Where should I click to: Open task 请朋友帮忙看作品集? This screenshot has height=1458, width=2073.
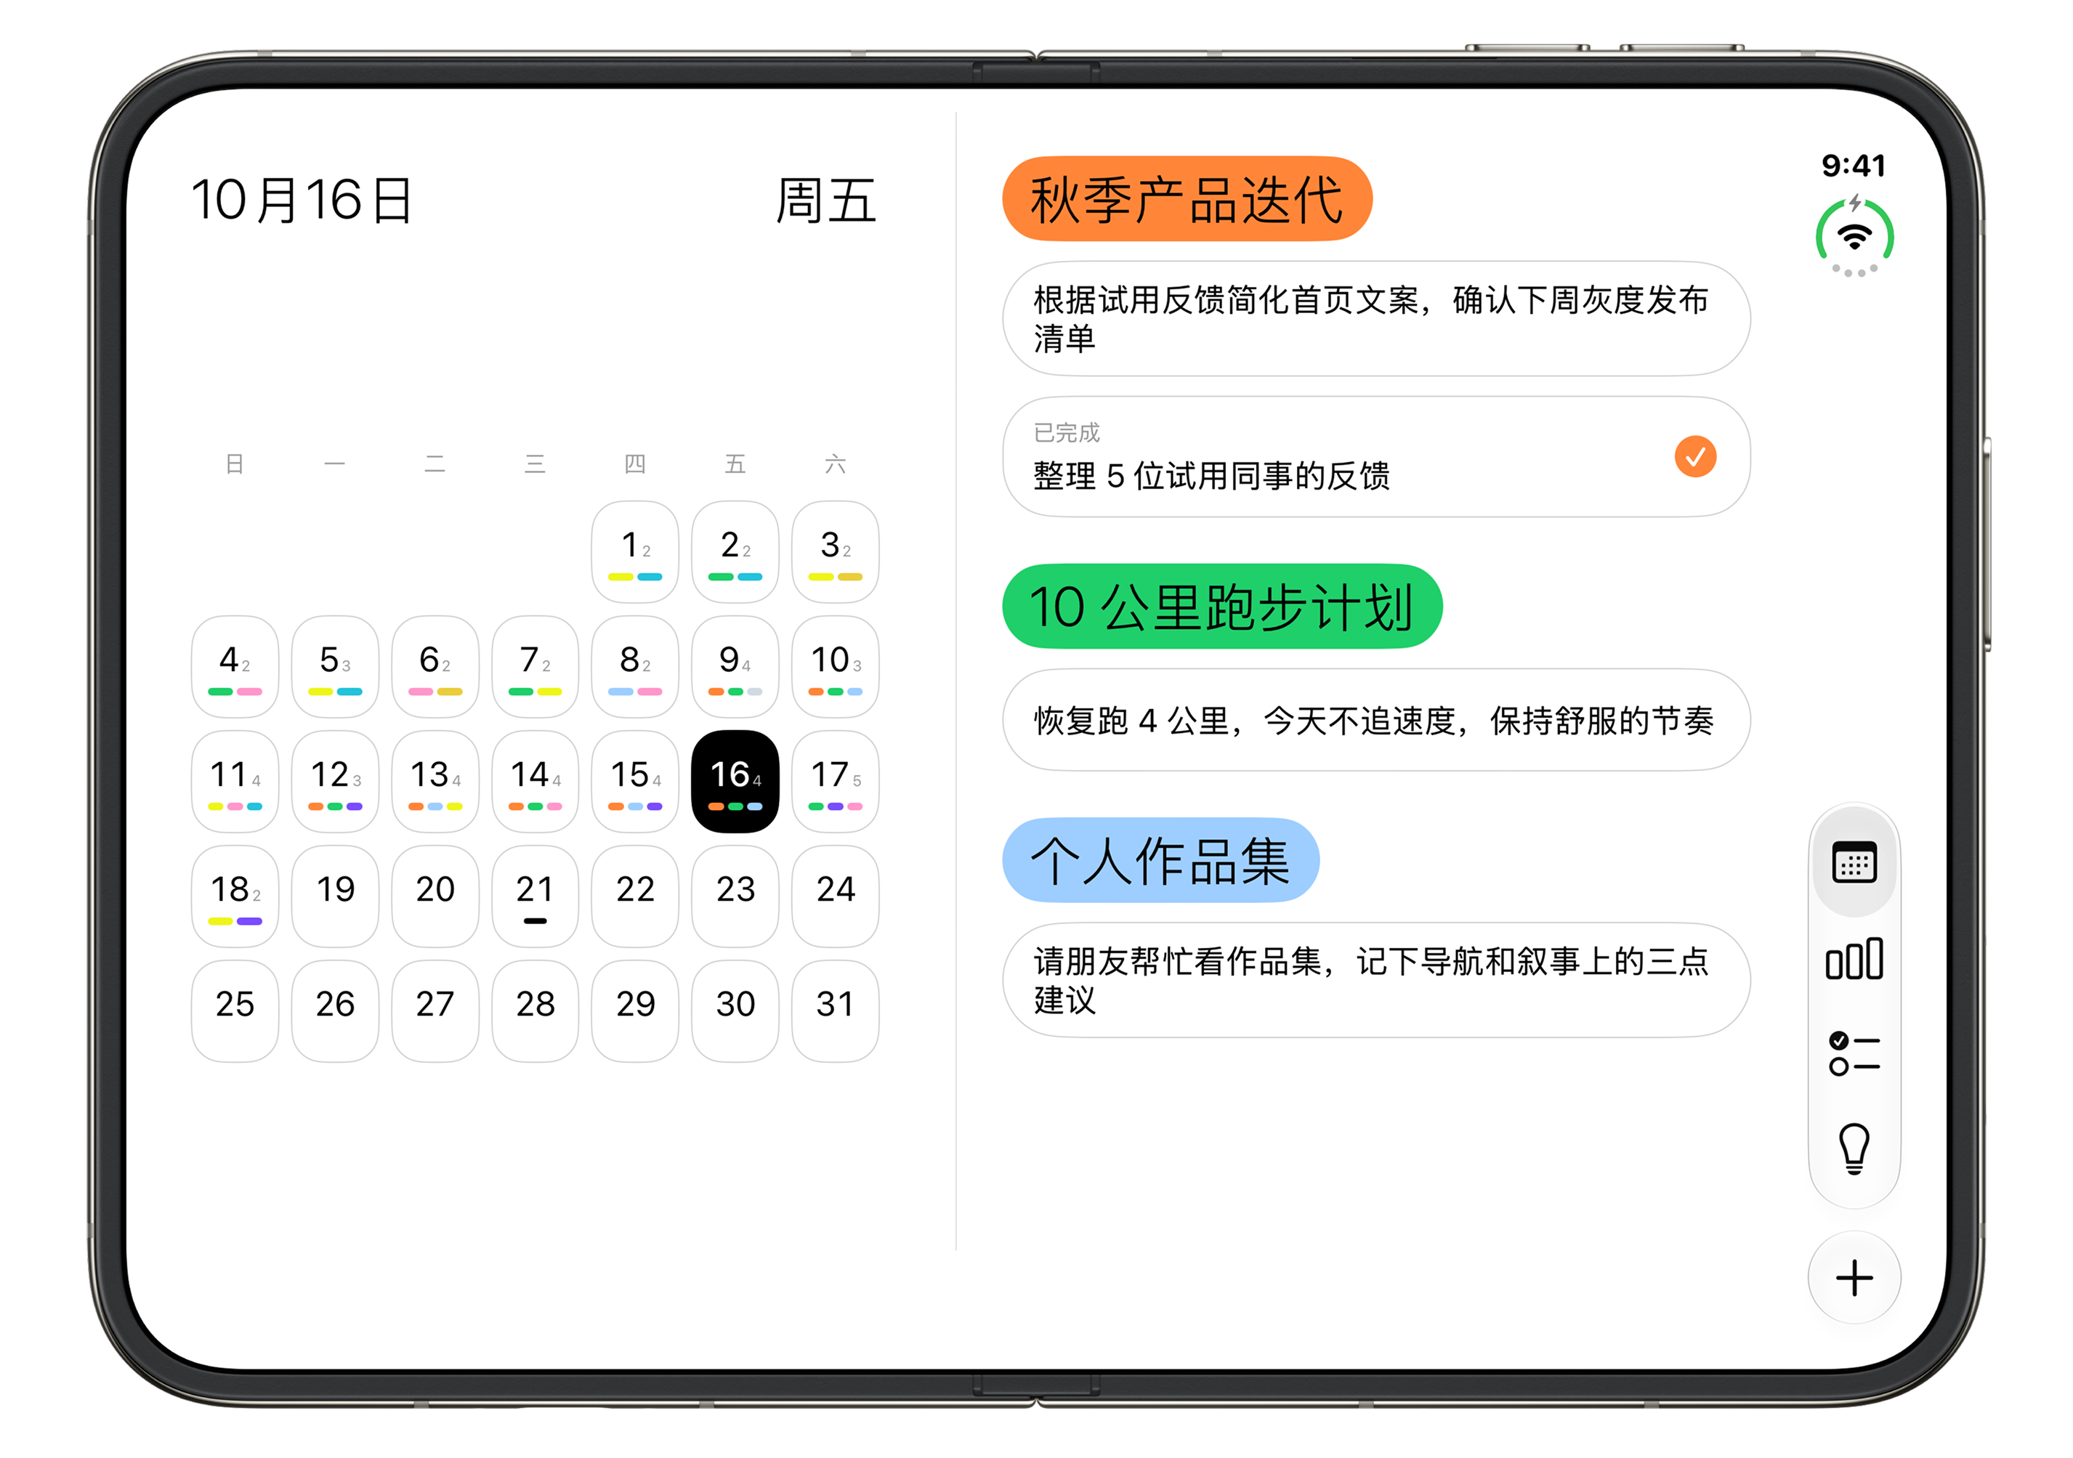1376,979
